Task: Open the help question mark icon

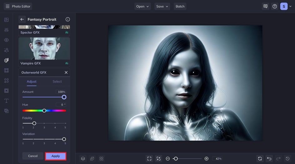Action: (275, 6)
